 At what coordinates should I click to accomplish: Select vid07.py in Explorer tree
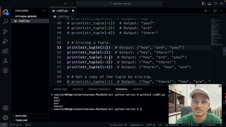coord(30,21)
